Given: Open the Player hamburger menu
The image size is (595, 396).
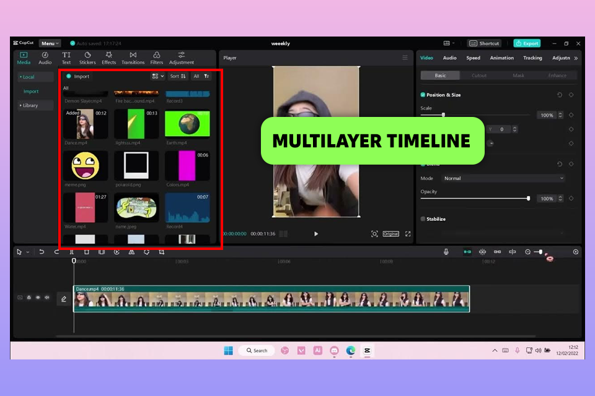Looking at the screenshot, I should pyautogui.click(x=405, y=58).
